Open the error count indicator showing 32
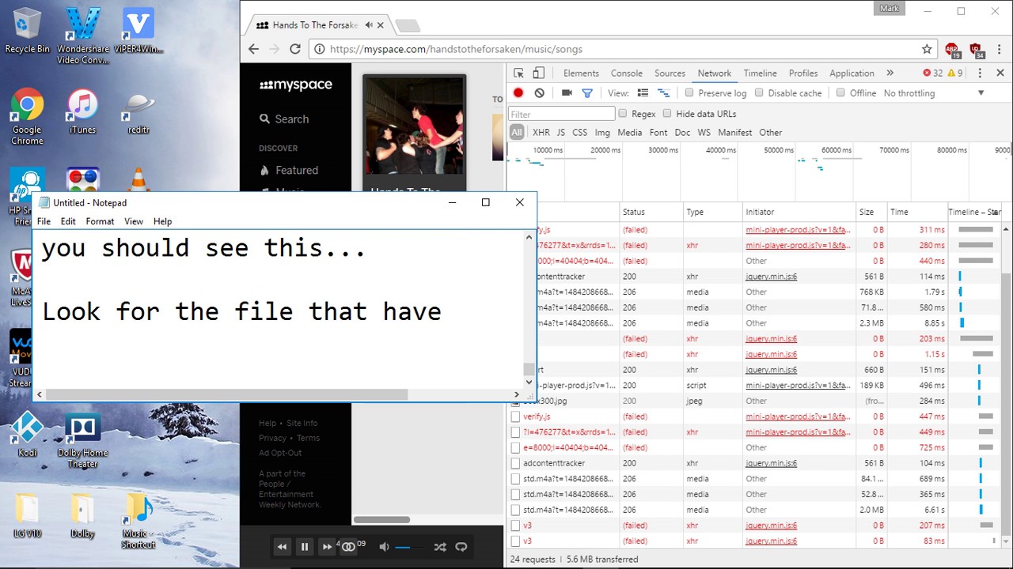This screenshot has height=569, width=1013. [x=932, y=73]
